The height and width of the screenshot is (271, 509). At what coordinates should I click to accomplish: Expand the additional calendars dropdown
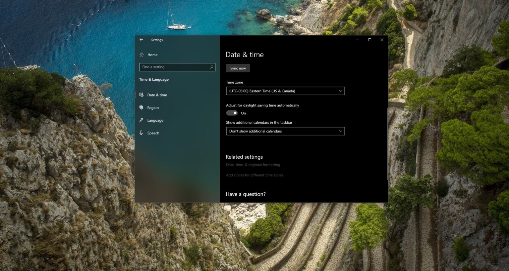[x=285, y=131]
